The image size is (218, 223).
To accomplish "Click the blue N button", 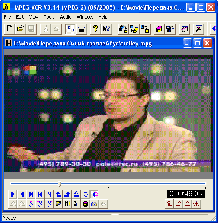I will pos(49,194).
